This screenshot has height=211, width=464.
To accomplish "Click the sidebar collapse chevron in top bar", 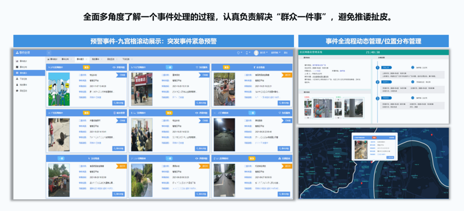I will click(49, 53).
